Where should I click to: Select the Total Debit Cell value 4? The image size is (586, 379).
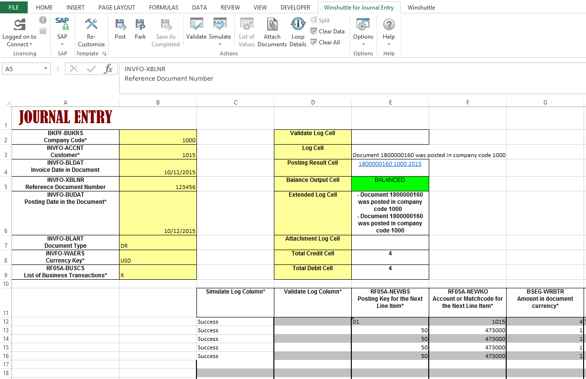tap(390, 272)
